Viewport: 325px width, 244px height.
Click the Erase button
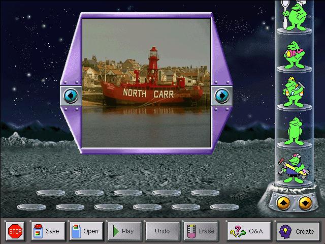click(x=201, y=231)
